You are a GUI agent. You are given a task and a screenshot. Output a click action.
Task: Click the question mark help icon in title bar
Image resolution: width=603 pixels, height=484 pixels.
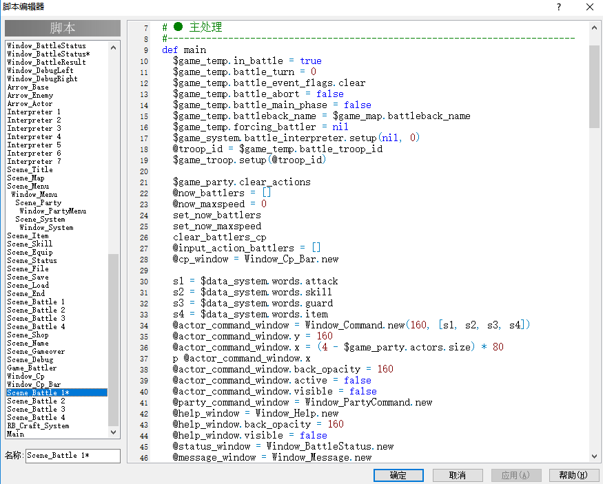(x=559, y=7)
